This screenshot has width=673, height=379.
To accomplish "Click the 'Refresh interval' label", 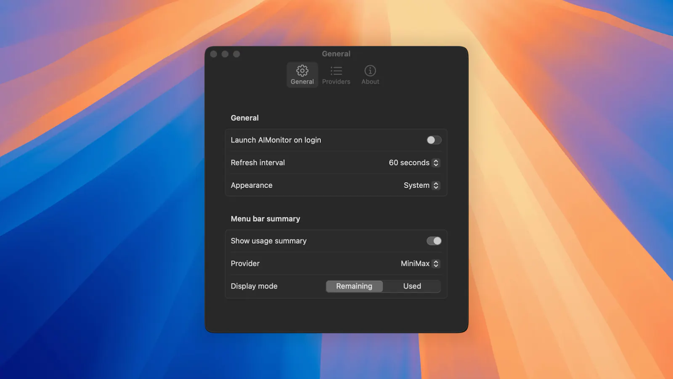I will click(x=258, y=163).
